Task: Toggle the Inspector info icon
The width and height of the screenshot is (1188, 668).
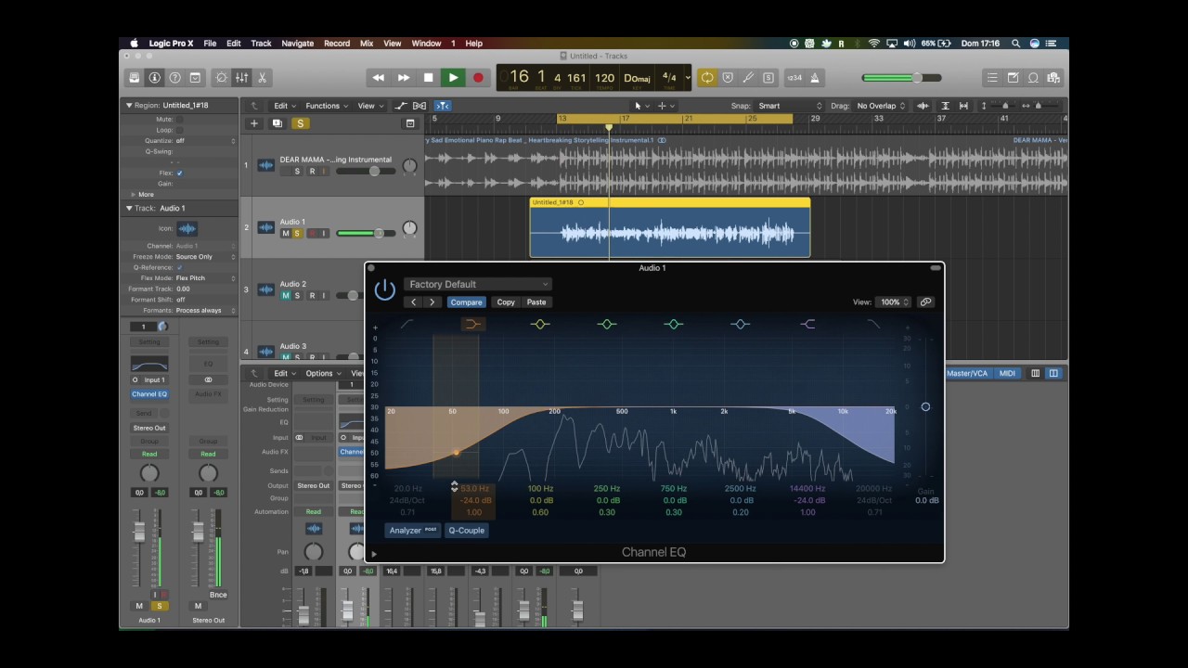Action: (x=155, y=78)
